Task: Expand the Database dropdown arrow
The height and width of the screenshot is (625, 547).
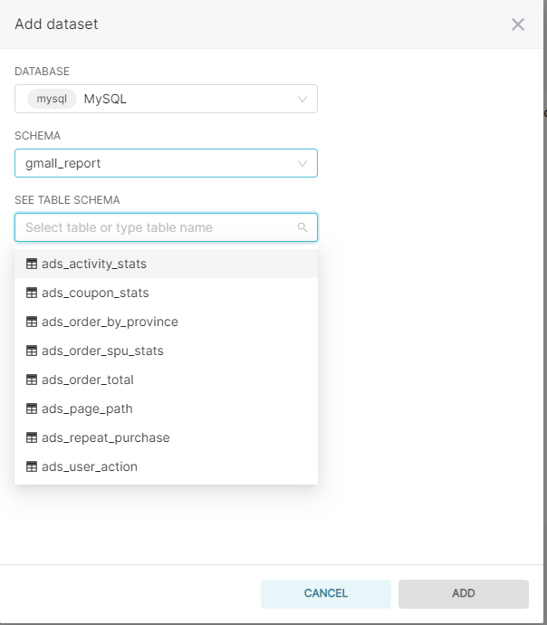Action: tap(302, 99)
